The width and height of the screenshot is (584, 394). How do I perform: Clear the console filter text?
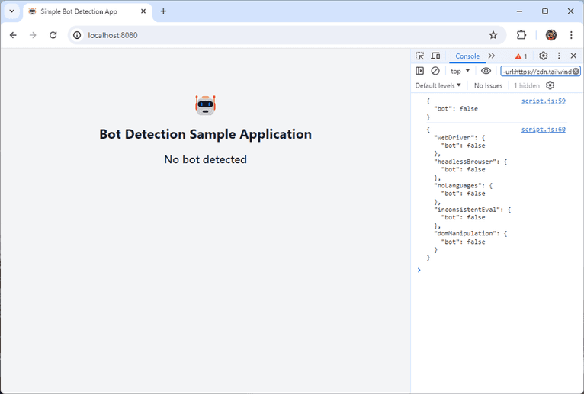pyautogui.click(x=576, y=71)
